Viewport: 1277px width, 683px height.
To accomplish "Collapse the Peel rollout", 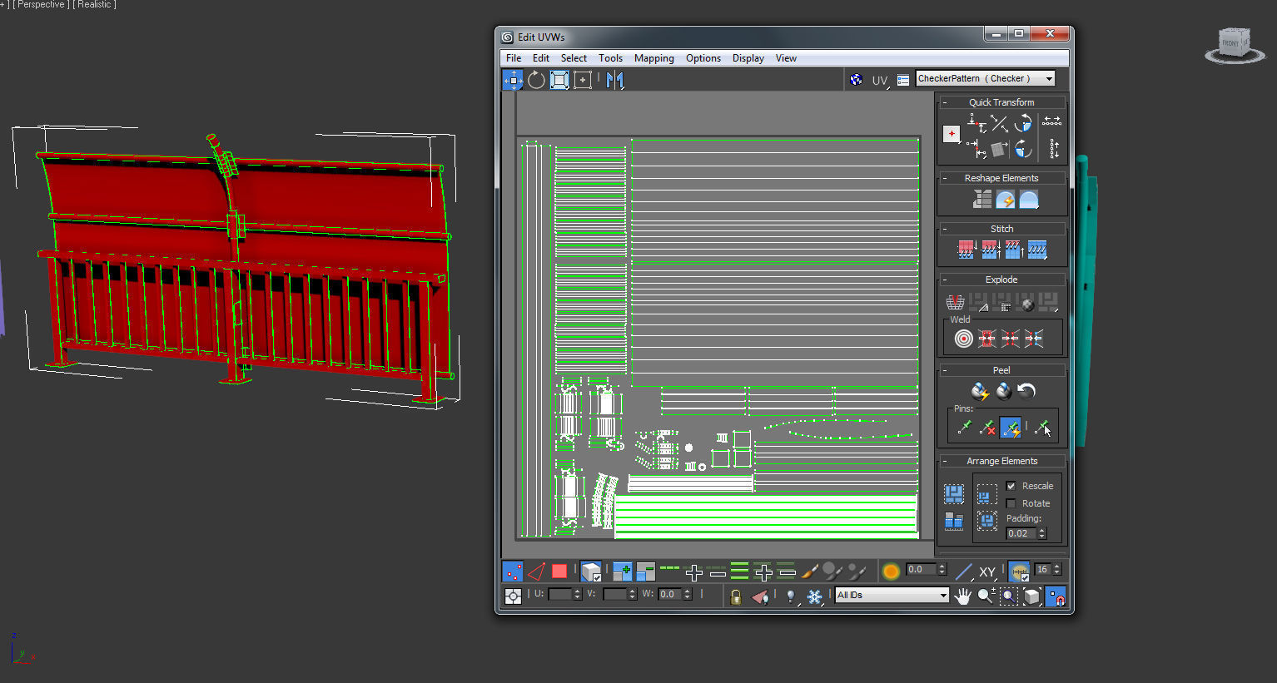I will click(x=945, y=370).
